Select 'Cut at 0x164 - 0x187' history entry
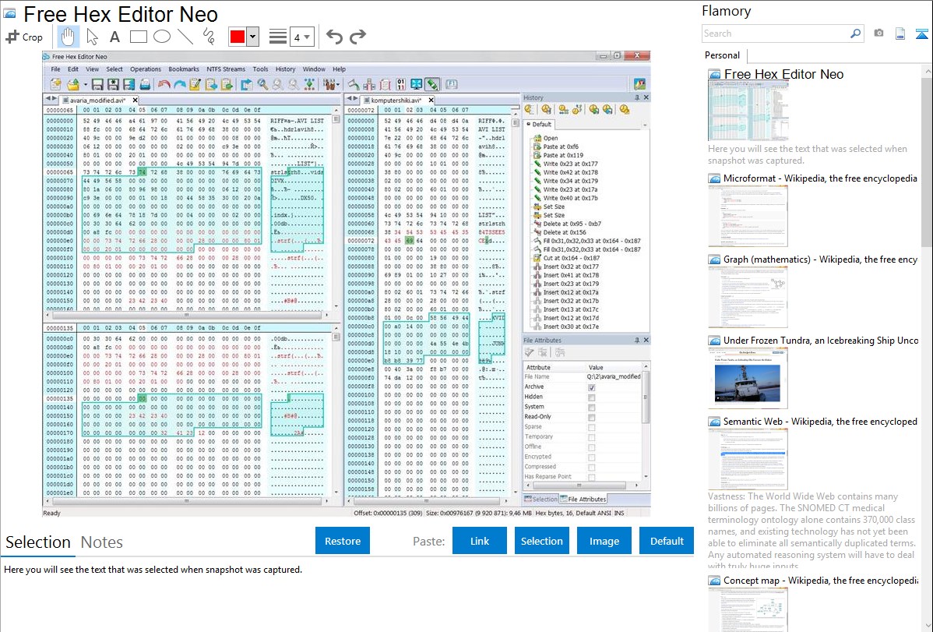 (571, 258)
